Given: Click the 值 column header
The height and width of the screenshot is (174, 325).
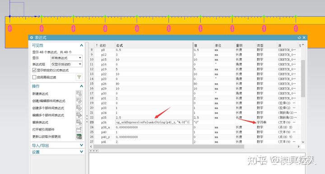Looking at the screenshot, I should (195, 45).
